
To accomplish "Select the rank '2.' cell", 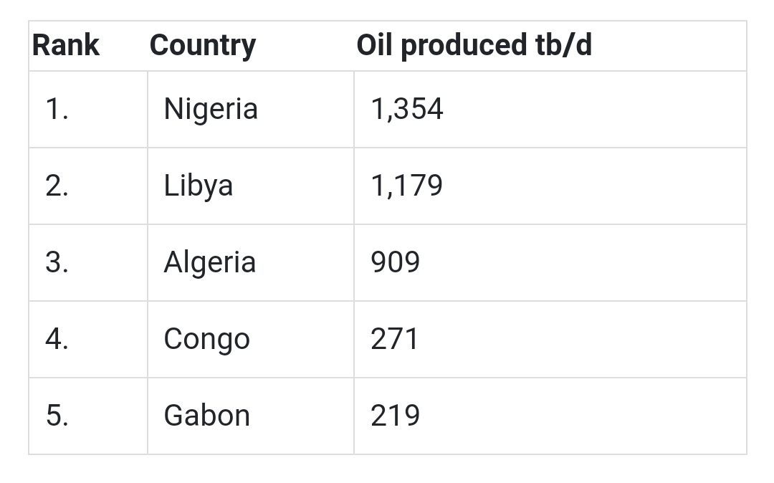I will tap(57, 186).
